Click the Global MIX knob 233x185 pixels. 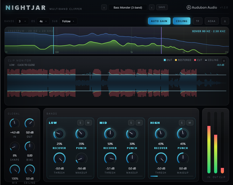(14, 170)
